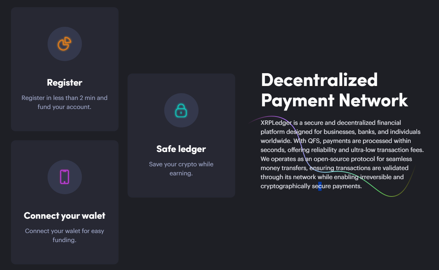Click the Connect your walet heading
The image size is (439, 270).
[x=65, y=216]
